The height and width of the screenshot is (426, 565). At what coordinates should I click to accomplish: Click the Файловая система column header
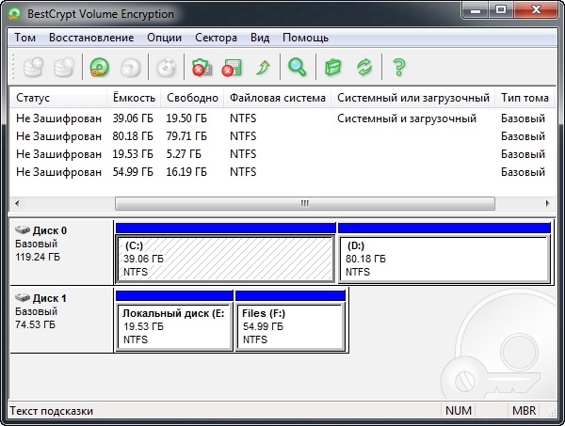[x=277, y=98]
